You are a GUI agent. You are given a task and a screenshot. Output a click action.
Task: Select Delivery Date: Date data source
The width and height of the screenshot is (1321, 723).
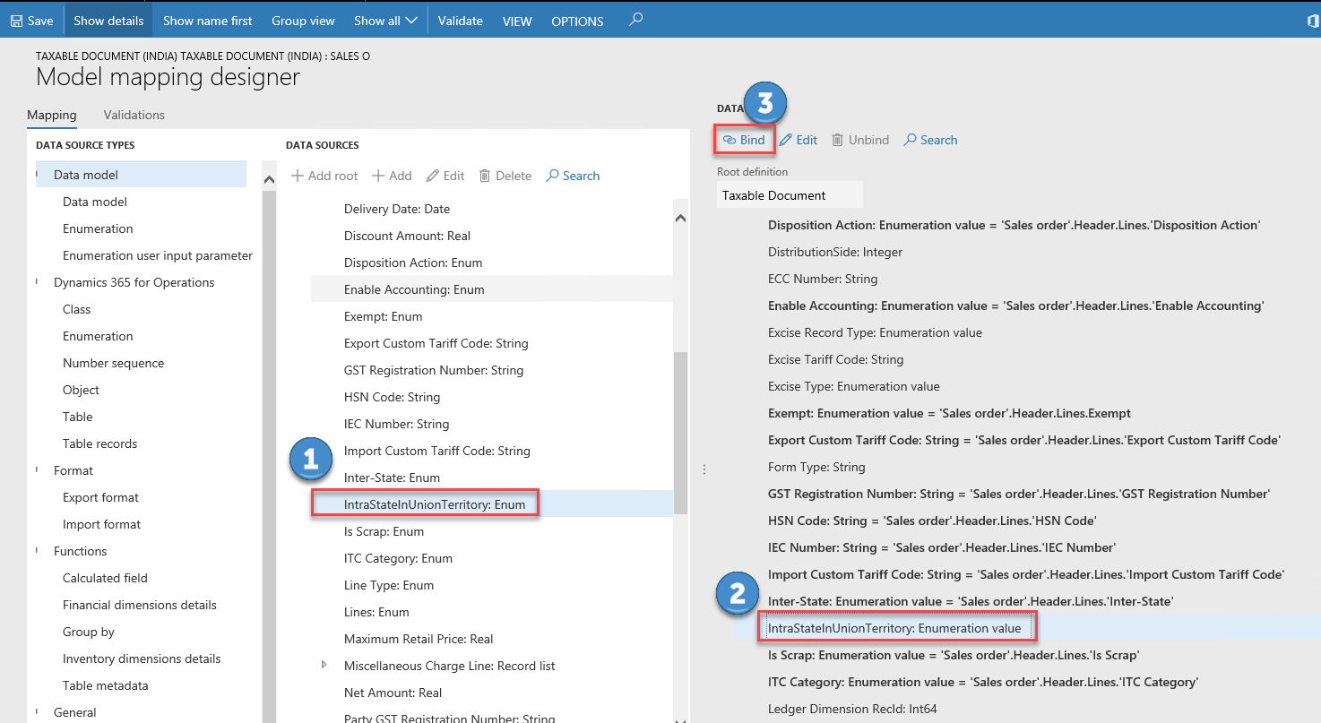(x=397, y=209)
